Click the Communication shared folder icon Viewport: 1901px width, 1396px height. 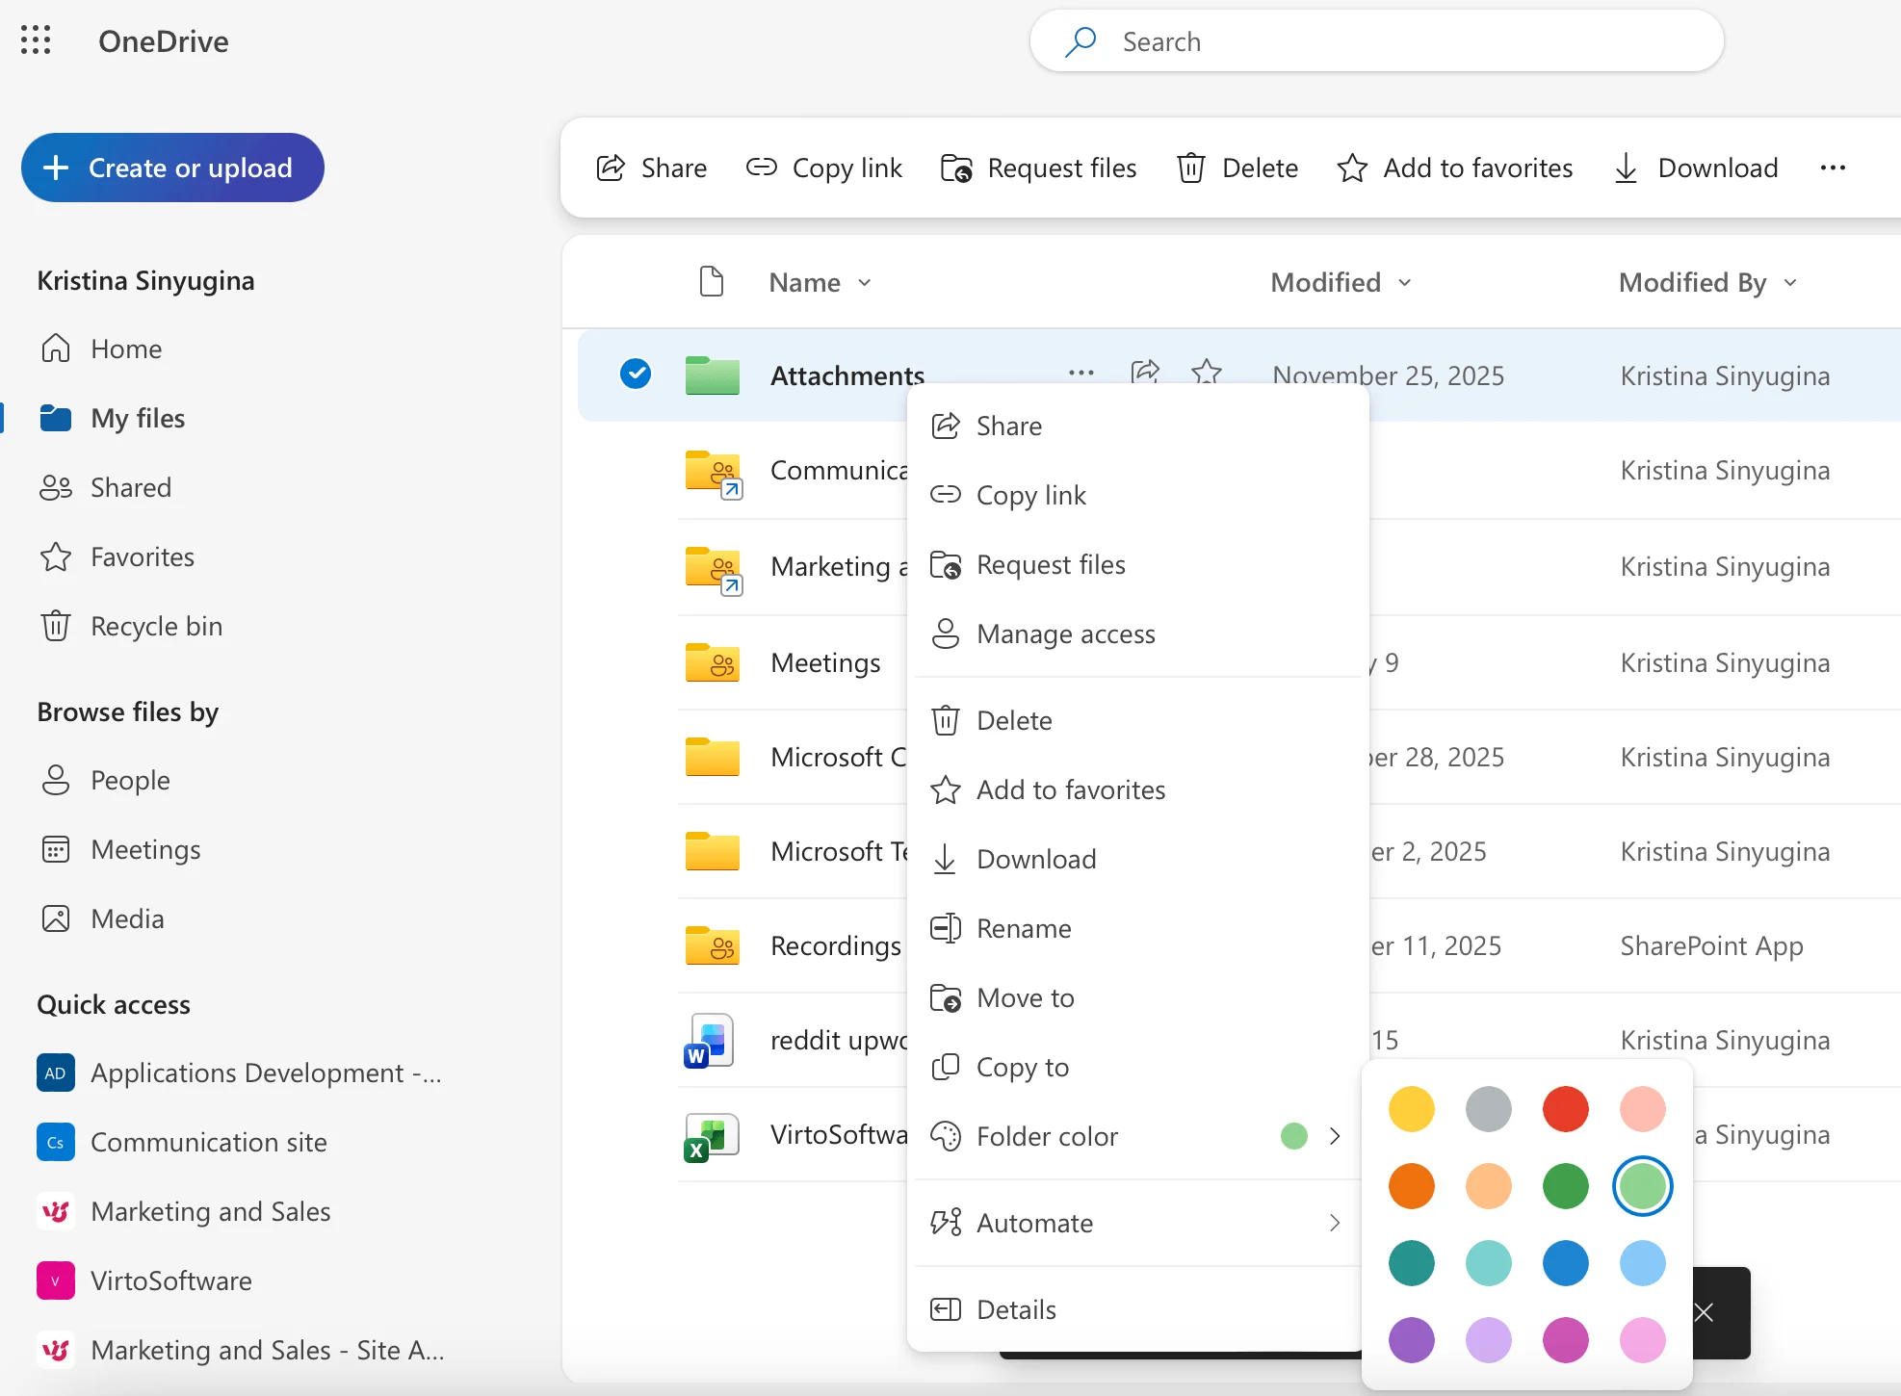[x=714, y=473]
